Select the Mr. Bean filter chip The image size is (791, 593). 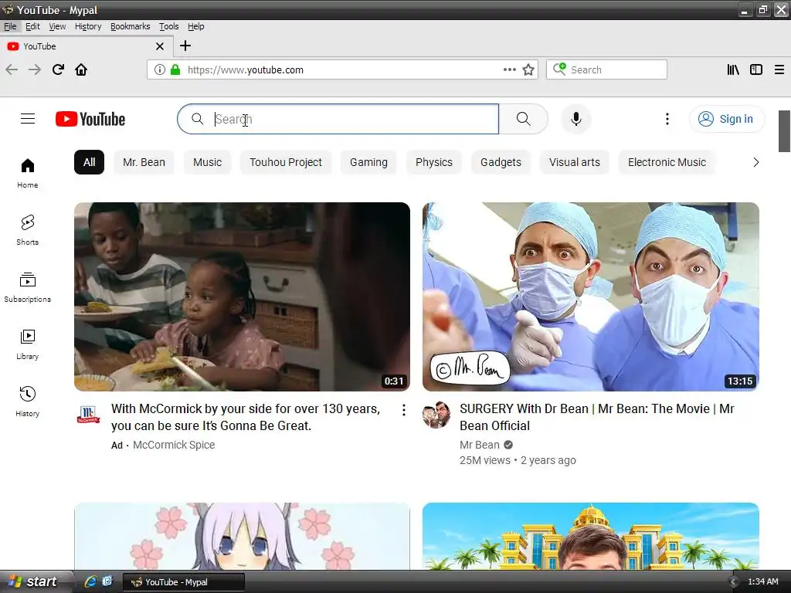144,162
